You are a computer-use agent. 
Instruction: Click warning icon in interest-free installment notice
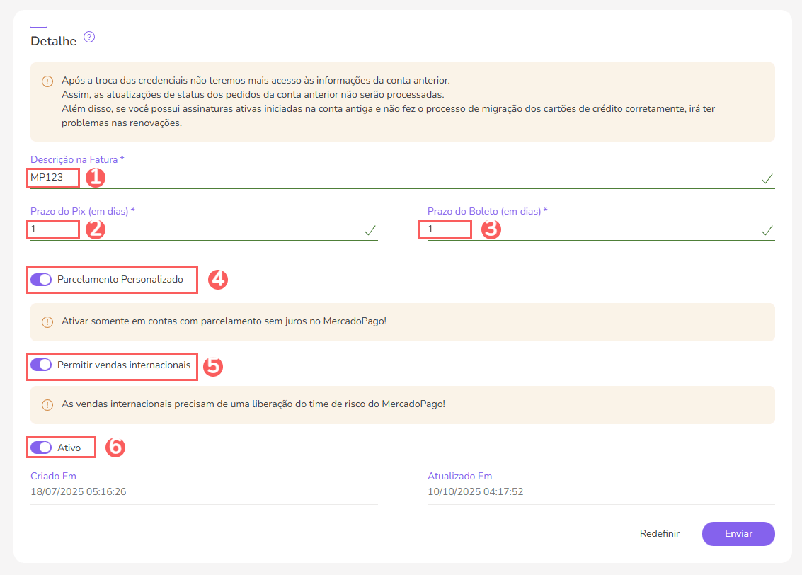47,322
